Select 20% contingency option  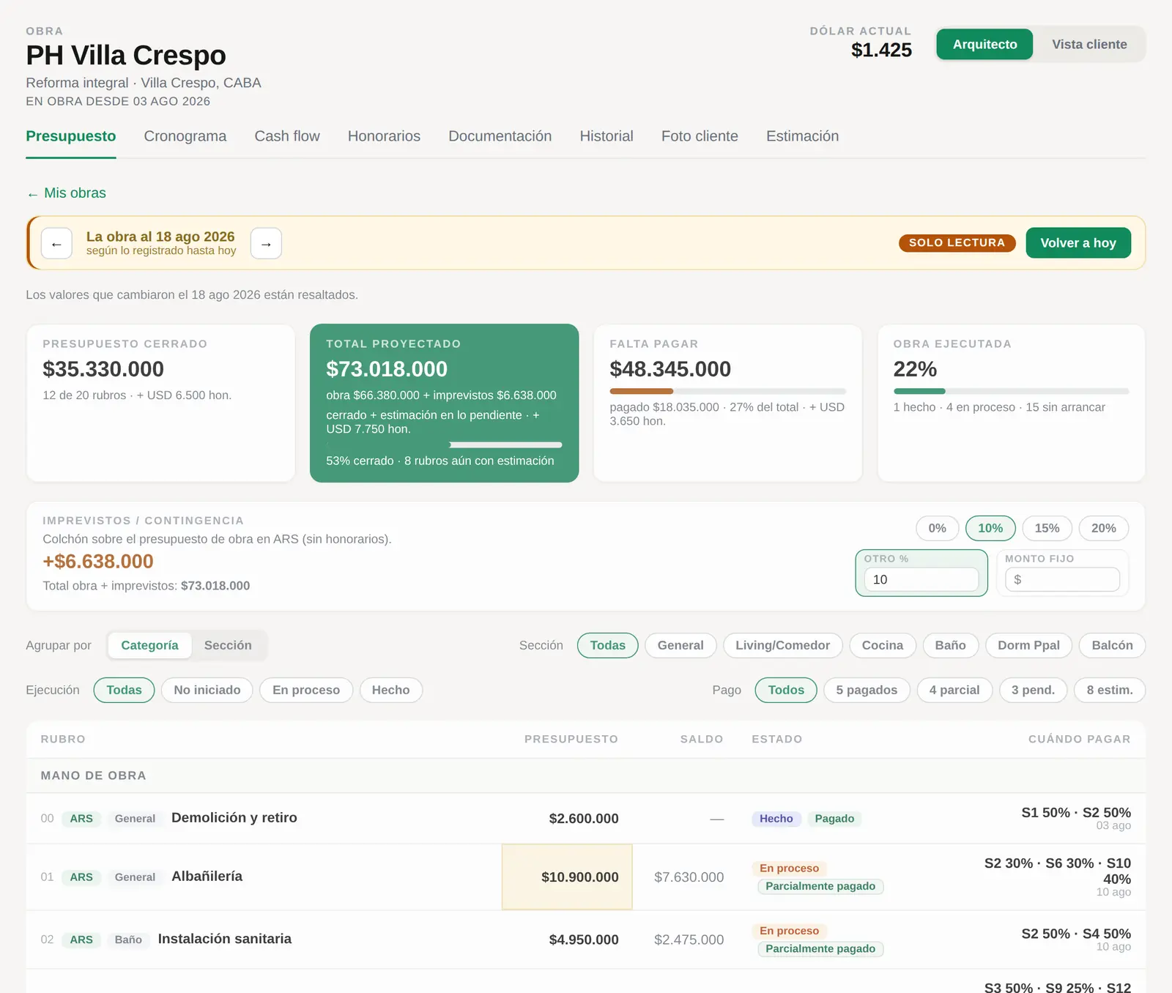tap(1103, 528)
